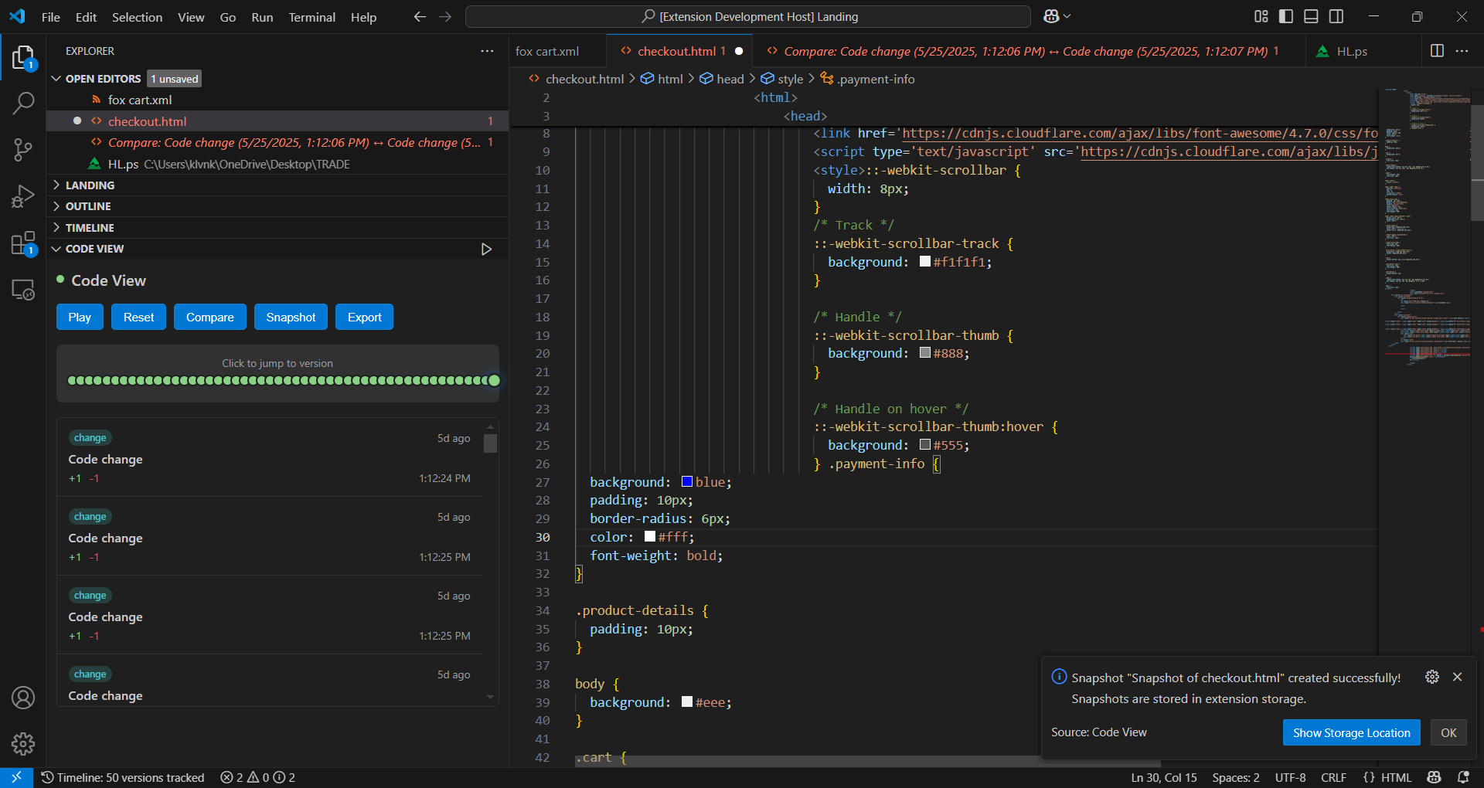Click the blue color swatch on line 27

[x=686, y=482]
